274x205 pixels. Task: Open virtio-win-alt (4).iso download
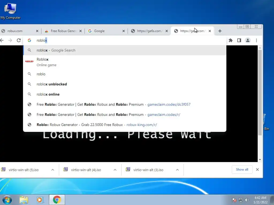pos(86,170)
